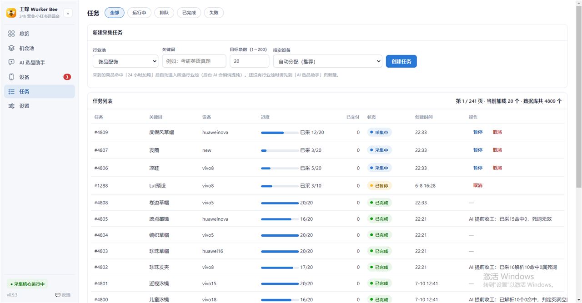Click the 任务列表 heading
Screen dimensions: 582x303
click(103, 101)
